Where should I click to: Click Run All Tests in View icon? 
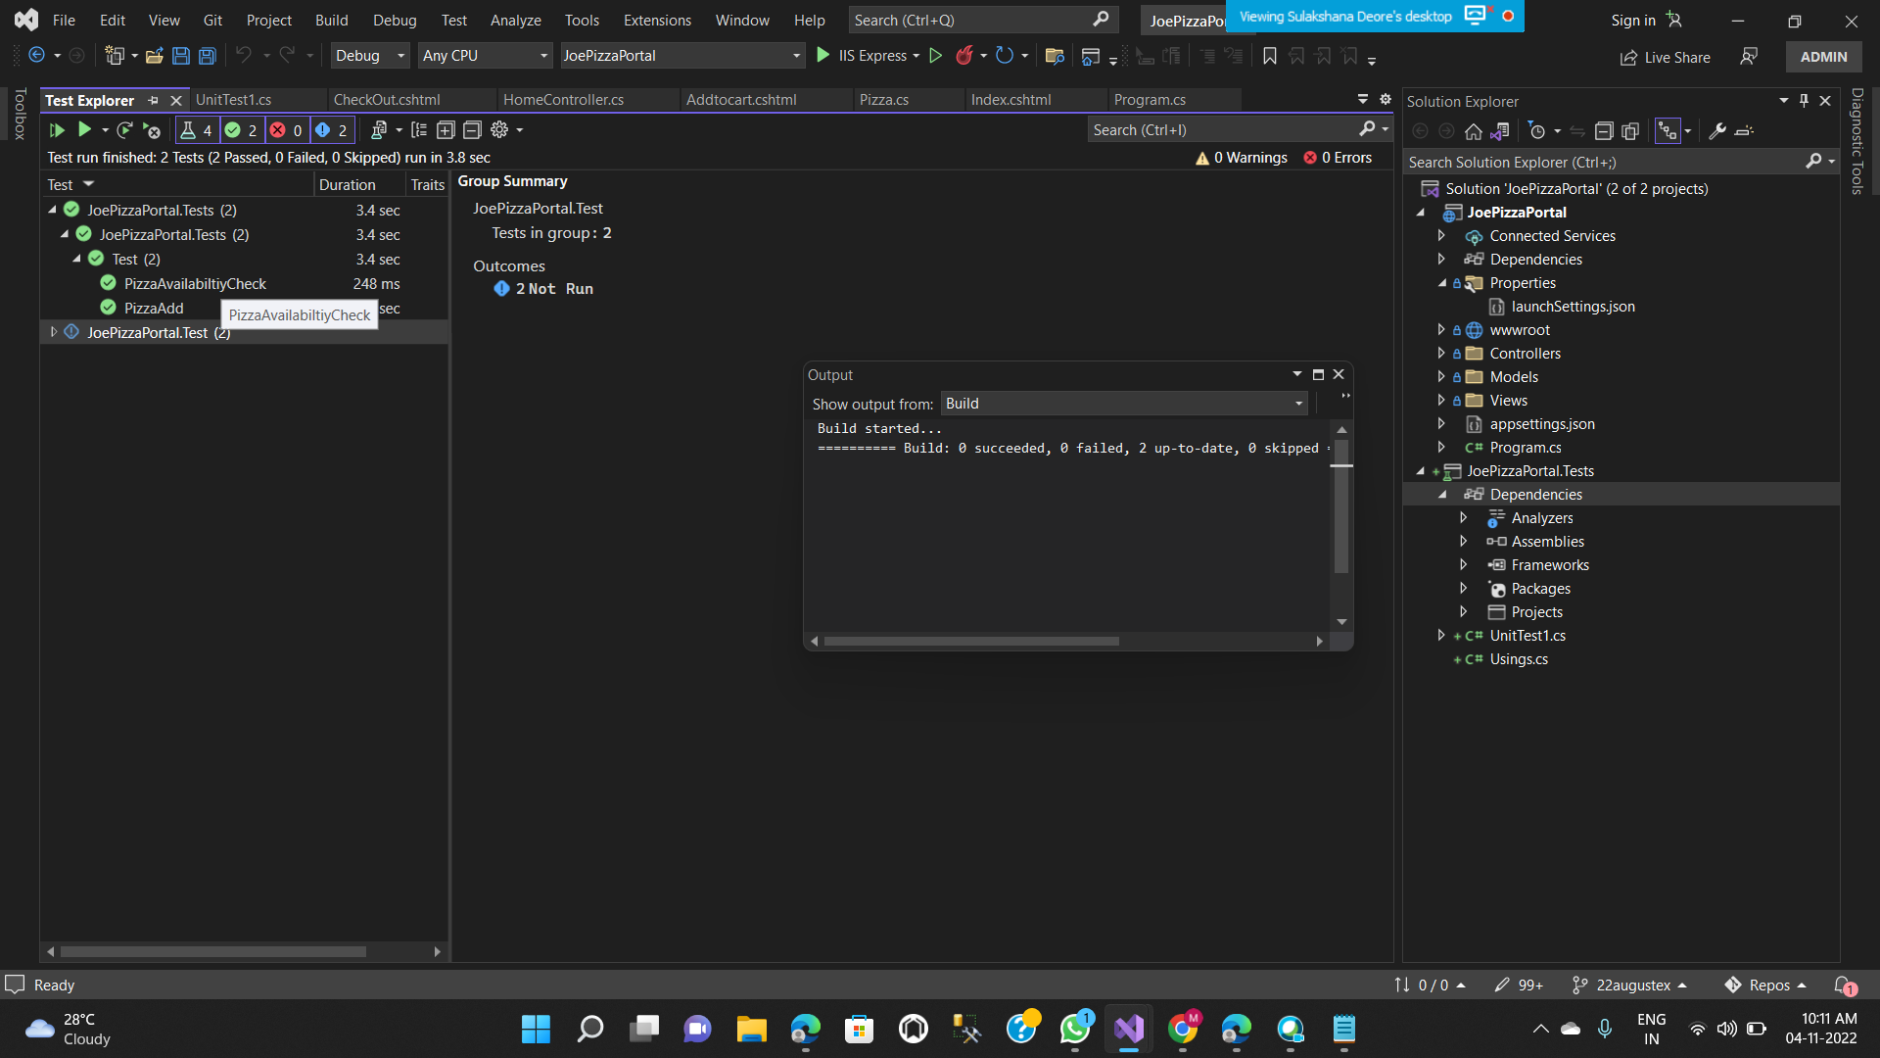tap(57, 130)
